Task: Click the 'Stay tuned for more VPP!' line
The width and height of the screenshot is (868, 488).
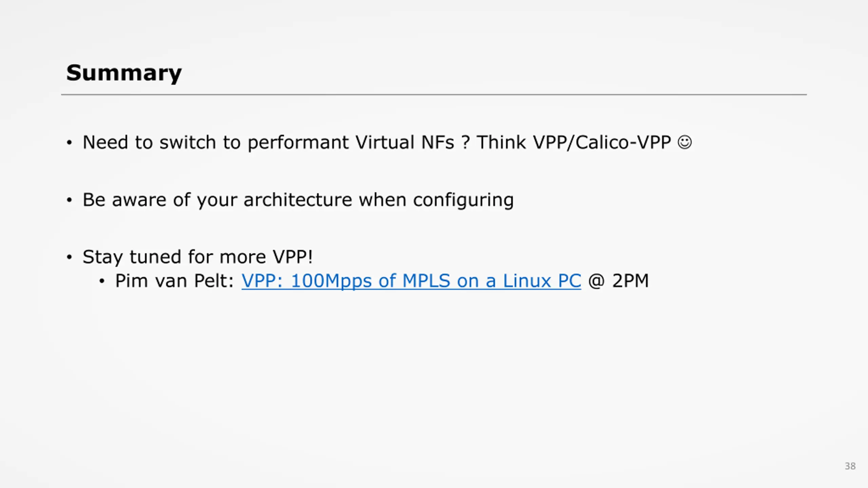Action: [198, 257]
